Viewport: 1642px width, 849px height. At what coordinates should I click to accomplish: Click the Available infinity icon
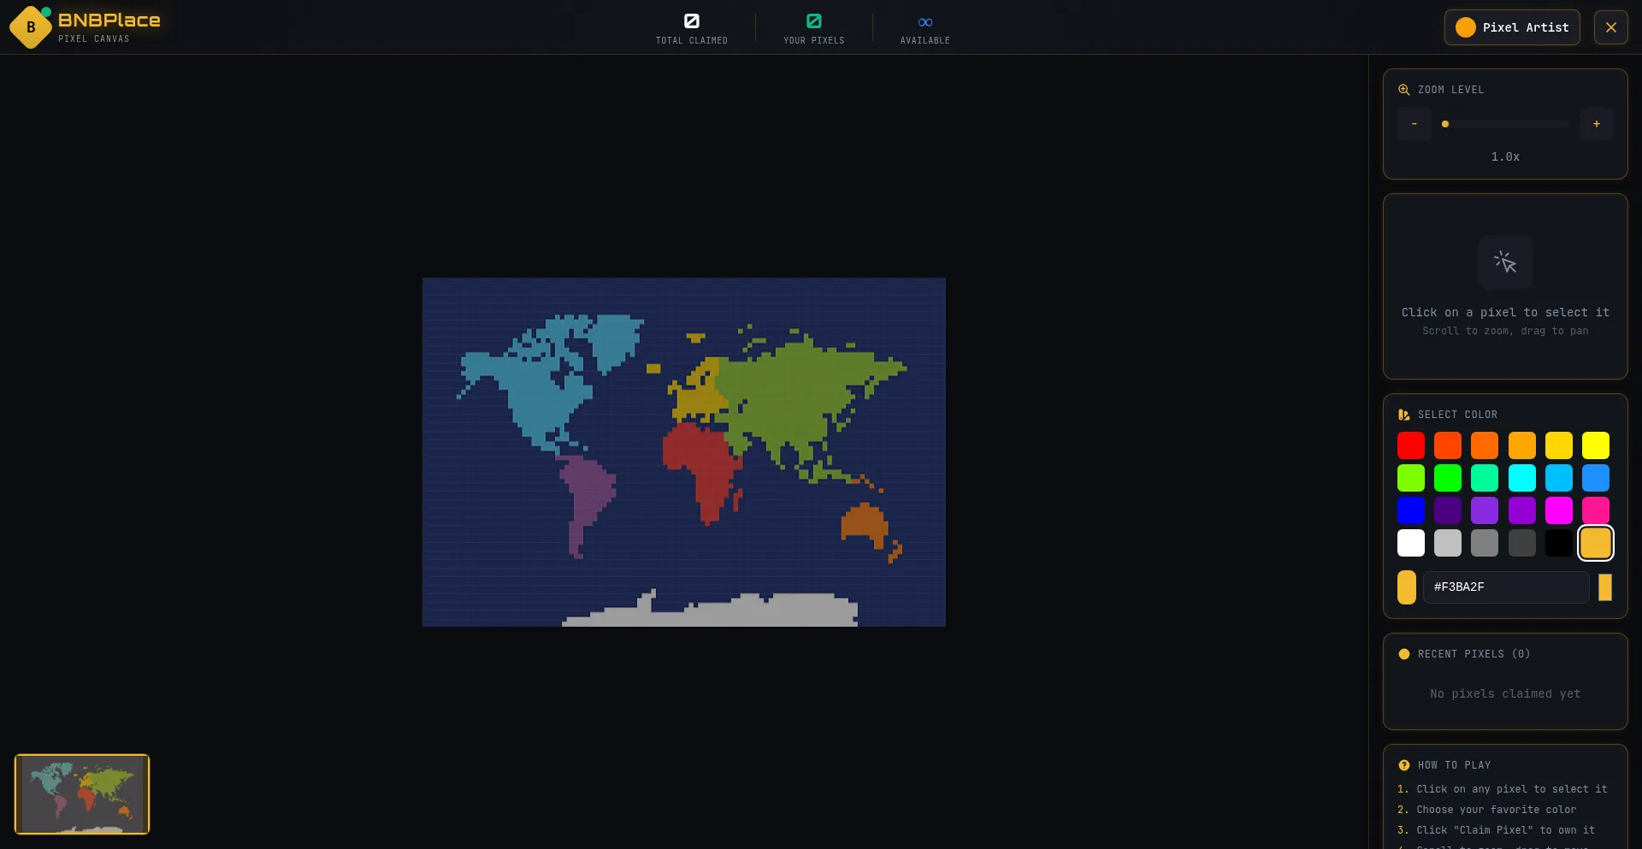[x=924, y=22]
